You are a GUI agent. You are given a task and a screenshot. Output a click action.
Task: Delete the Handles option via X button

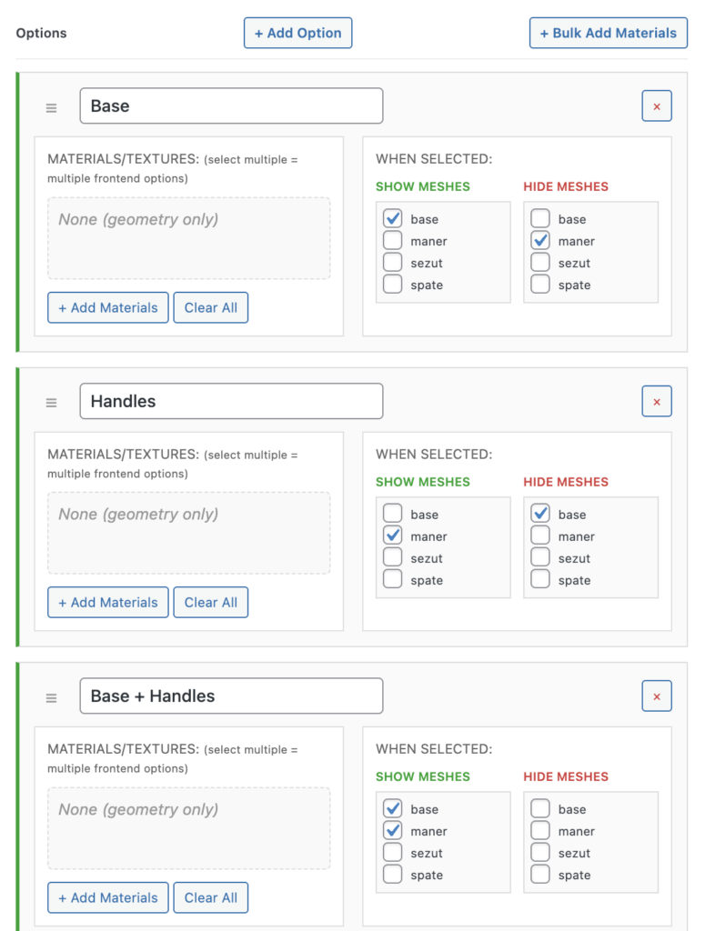[x=657, y=401]
